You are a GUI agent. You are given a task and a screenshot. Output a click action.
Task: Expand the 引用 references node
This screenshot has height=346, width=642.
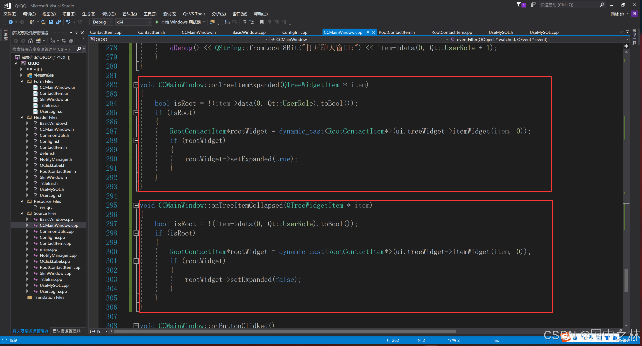22,69
